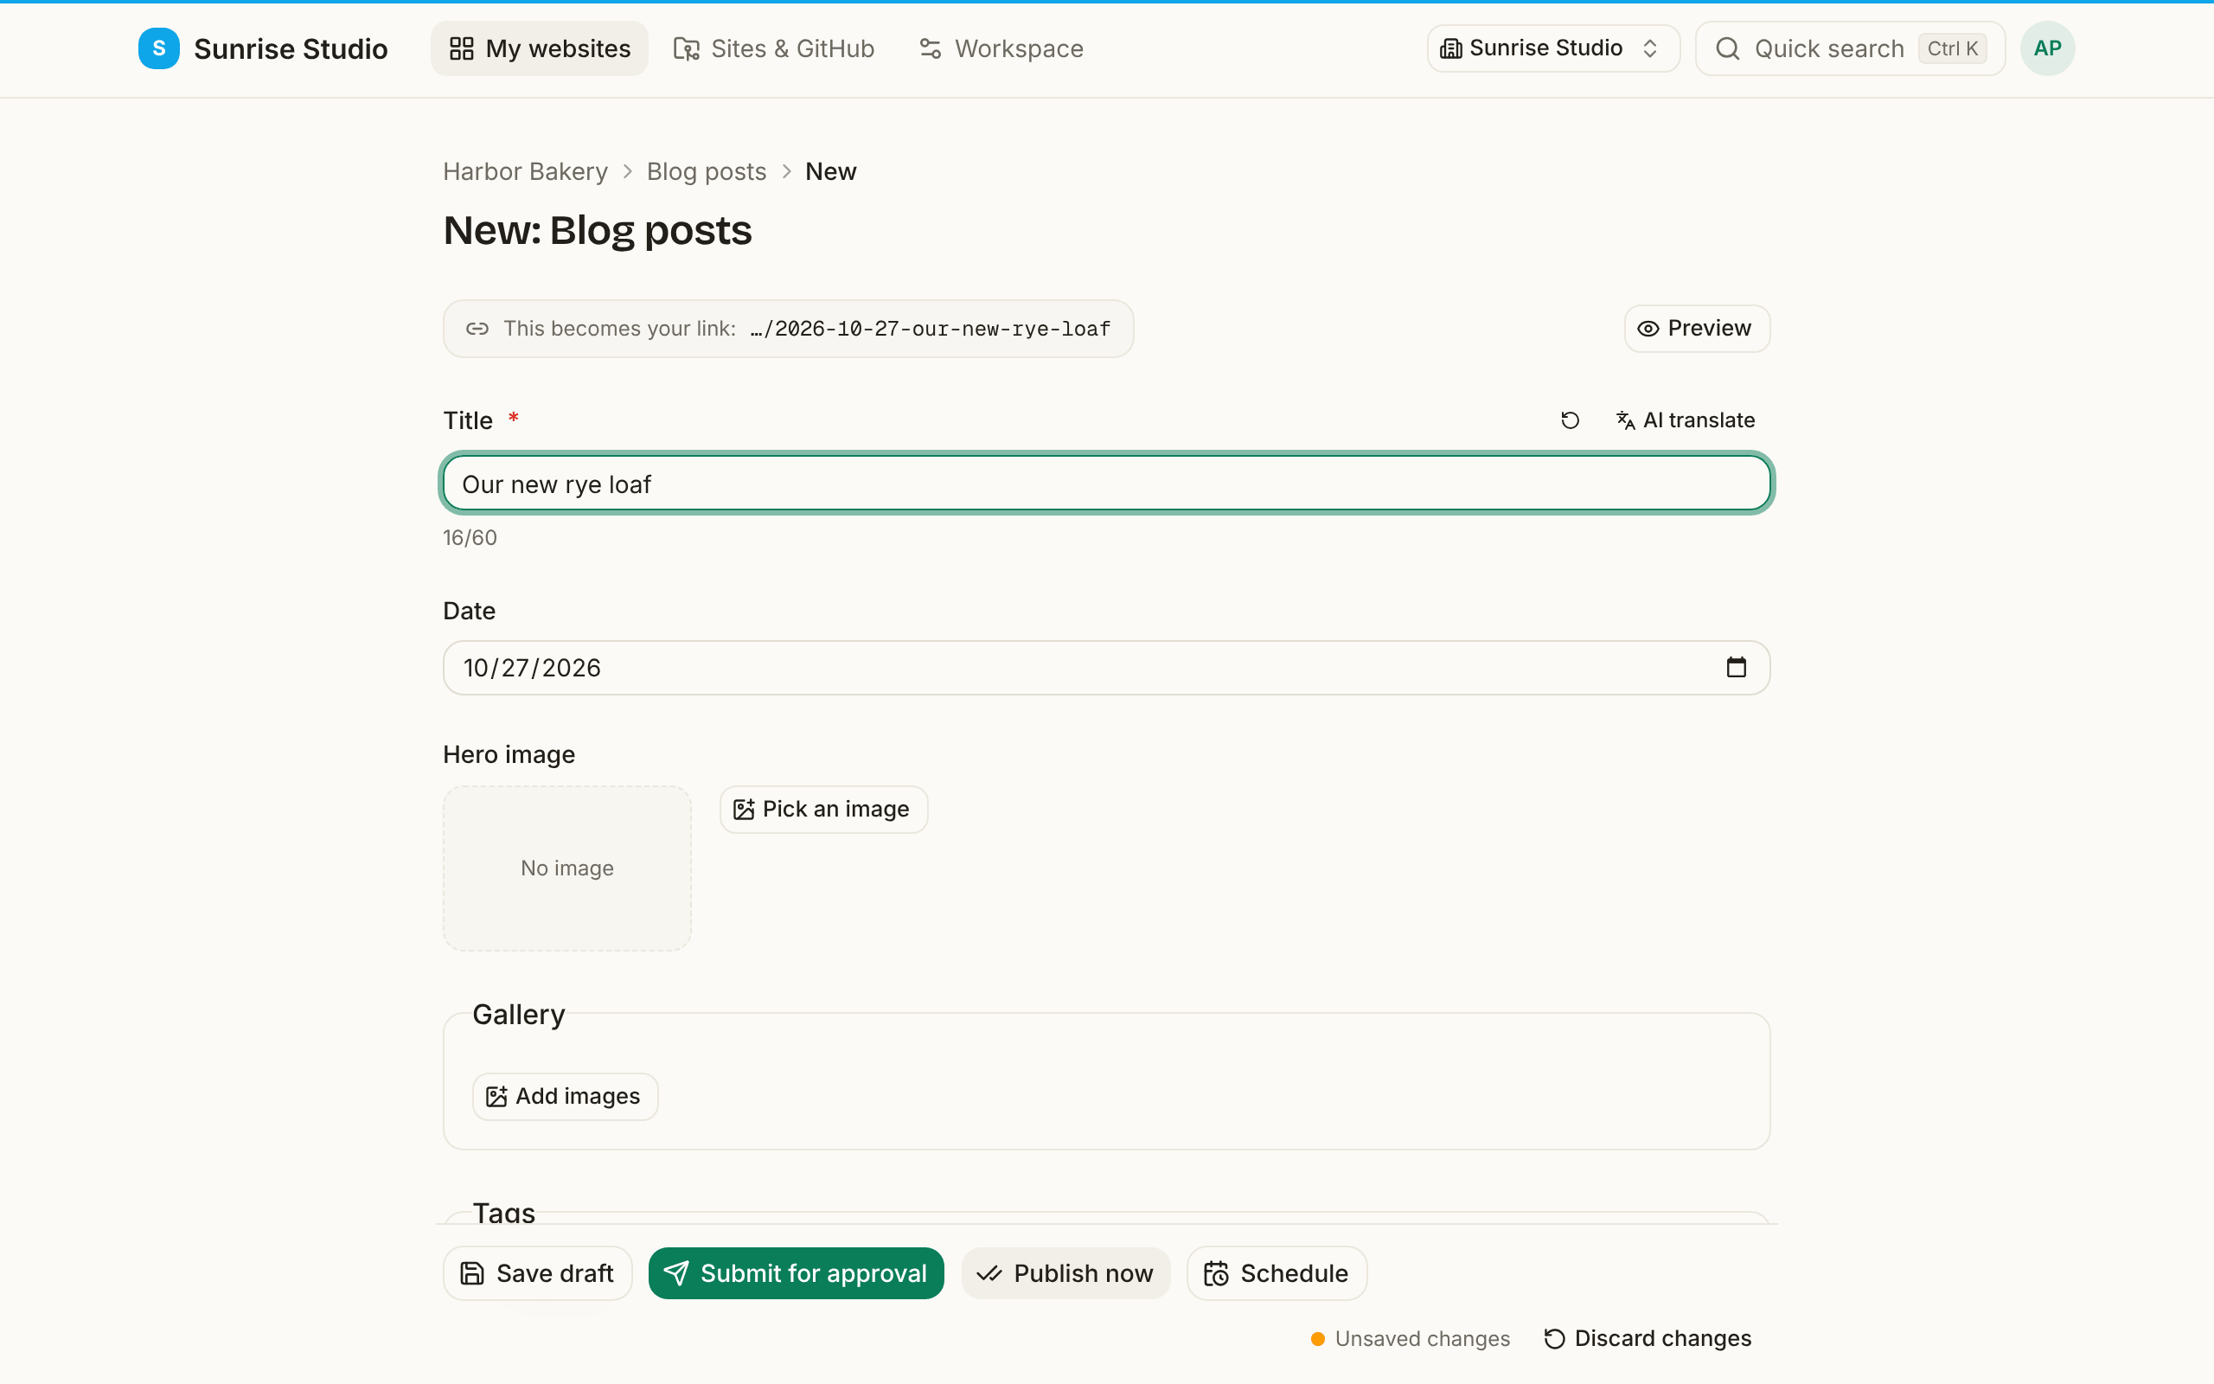
Task: Click the current breadcrumb item New
Action: click(831, 171)
